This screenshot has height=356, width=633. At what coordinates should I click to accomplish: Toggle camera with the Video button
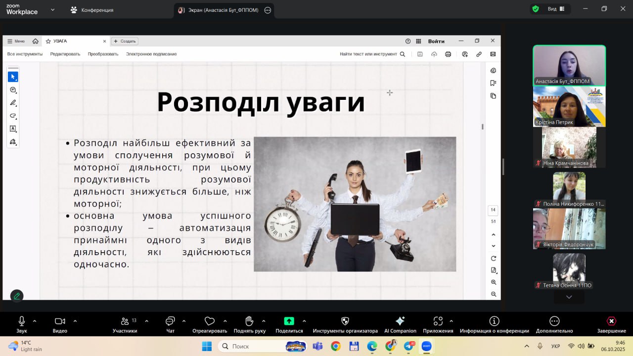pos(60,321)
